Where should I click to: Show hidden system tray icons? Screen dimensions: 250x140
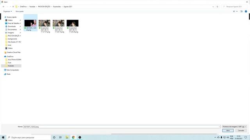point(215,137)
